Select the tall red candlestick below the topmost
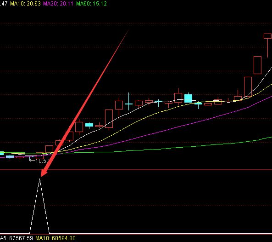The height and width of the screenshot is (242, 272). (257, 65)
